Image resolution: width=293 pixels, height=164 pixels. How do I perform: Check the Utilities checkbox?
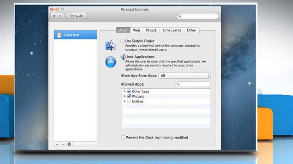pyautogui.click(x=129, y=101)
